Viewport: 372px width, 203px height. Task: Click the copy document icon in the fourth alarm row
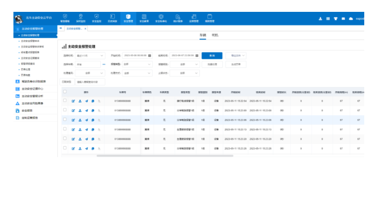tap(93, 130)
